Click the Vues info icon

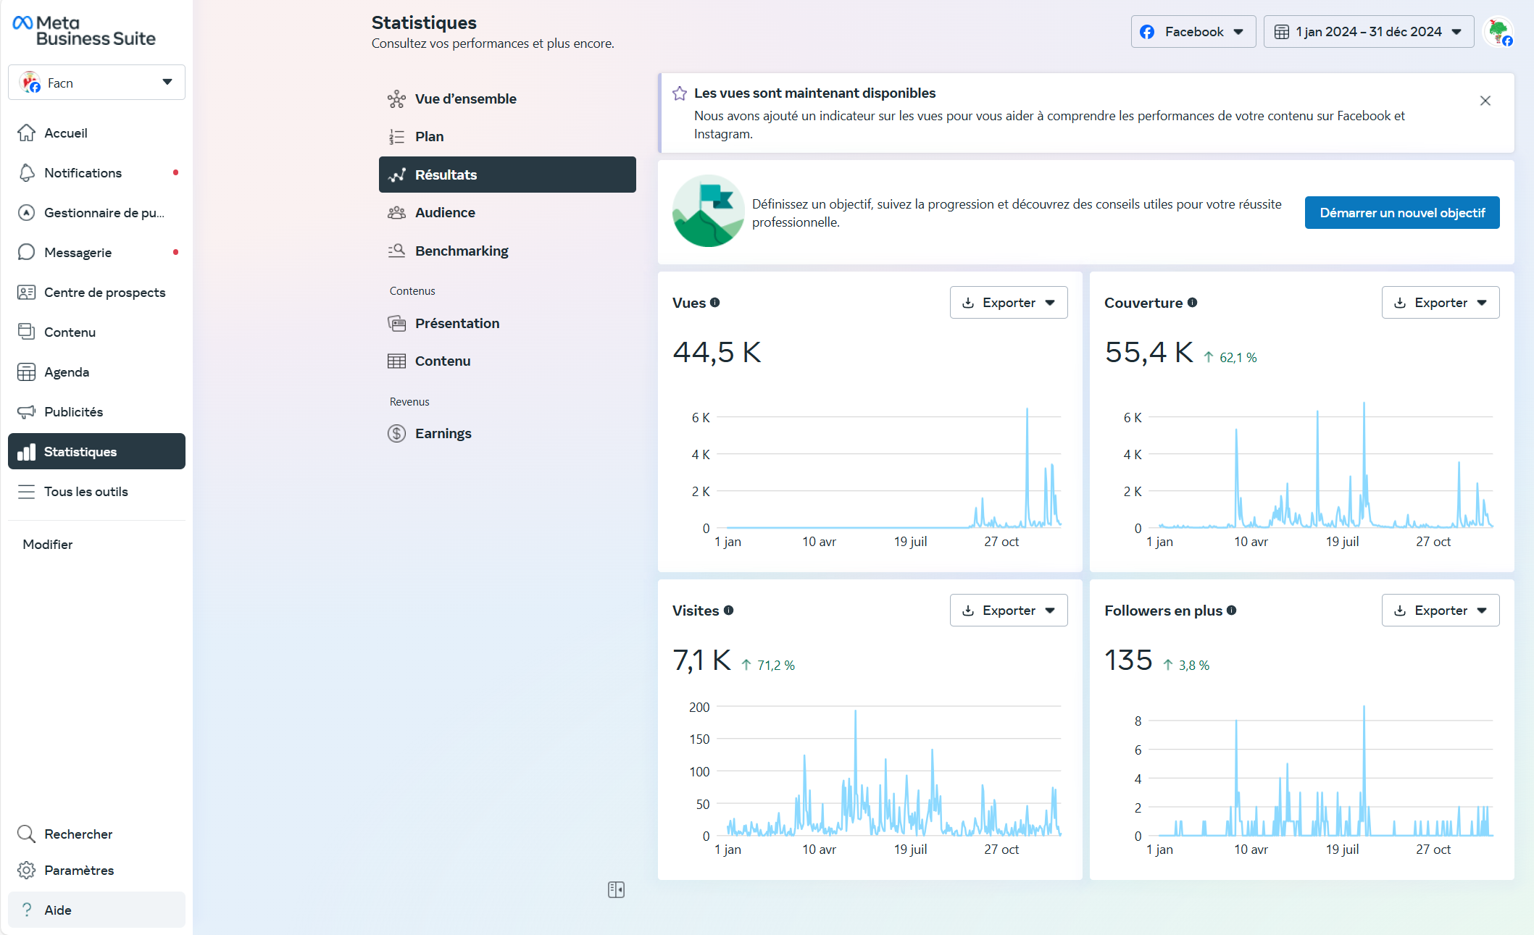714,303
